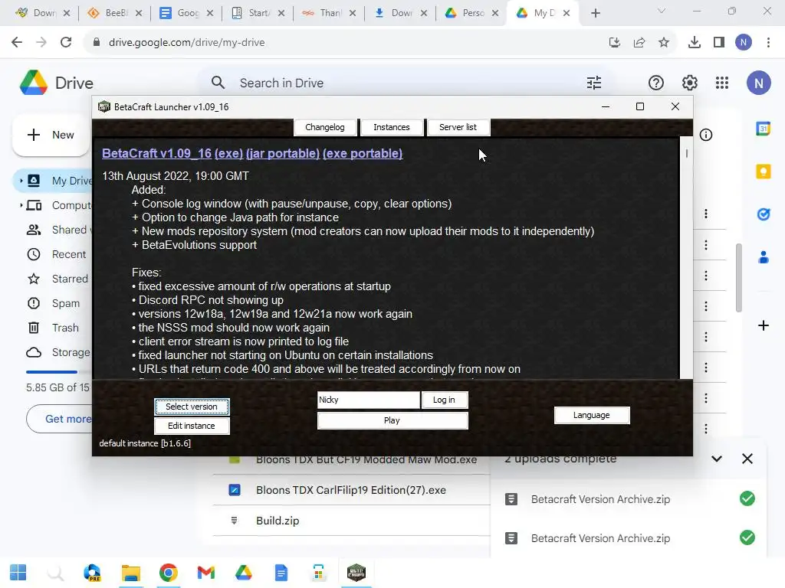Open Google Calendar side panel icon
Viewport: 785px width, 588px height.
pos(763,129)
